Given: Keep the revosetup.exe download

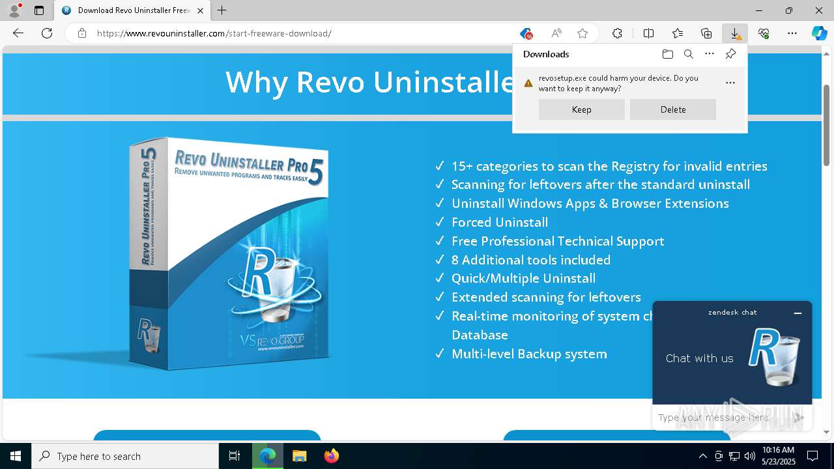Looking at the screenshot, I should click(582, 109).
